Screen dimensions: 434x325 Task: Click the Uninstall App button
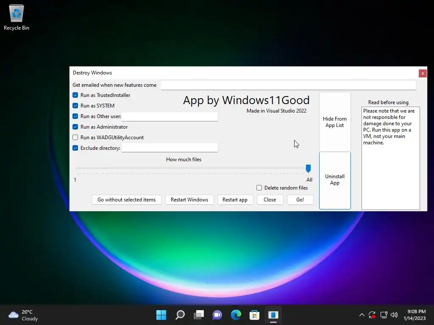pyautogui.click(x=335, y=180)
